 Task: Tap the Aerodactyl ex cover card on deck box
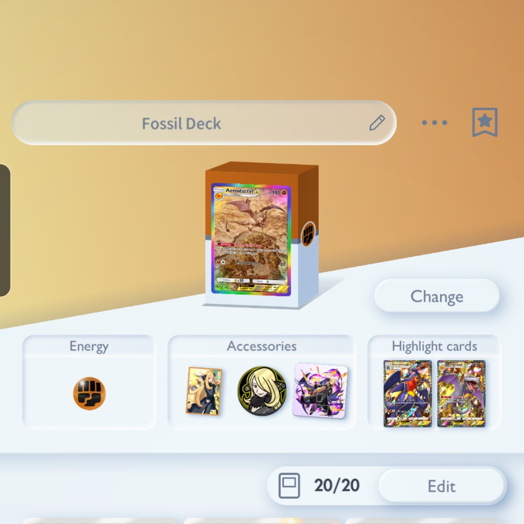pyautogui.click(x=251, y=239)
